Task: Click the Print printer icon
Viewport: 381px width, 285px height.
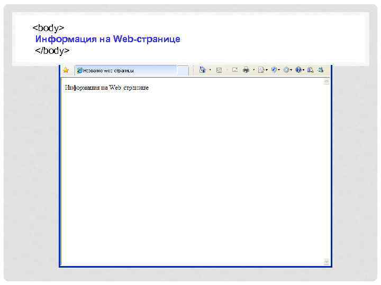Action: (x=246, y=70)
